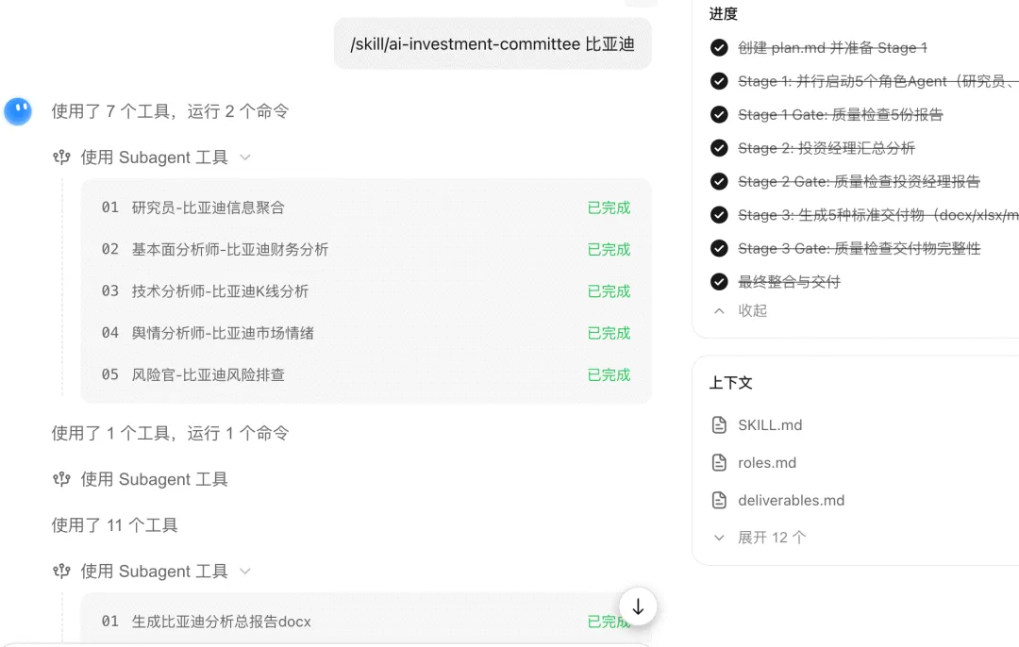Screen dimensions: 1019x647
Task: Click 已完成 status of 技术分析师-比亚迪K线分析
Action: point(609,291)
